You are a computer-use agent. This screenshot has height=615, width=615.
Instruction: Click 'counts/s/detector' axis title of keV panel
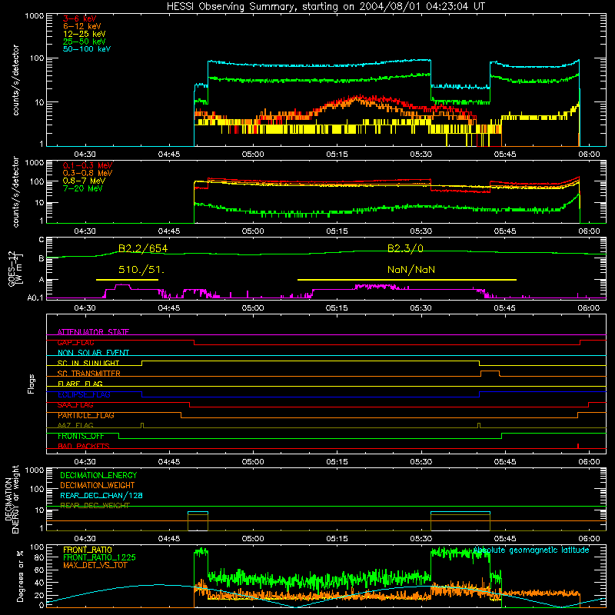pos(15,80)
